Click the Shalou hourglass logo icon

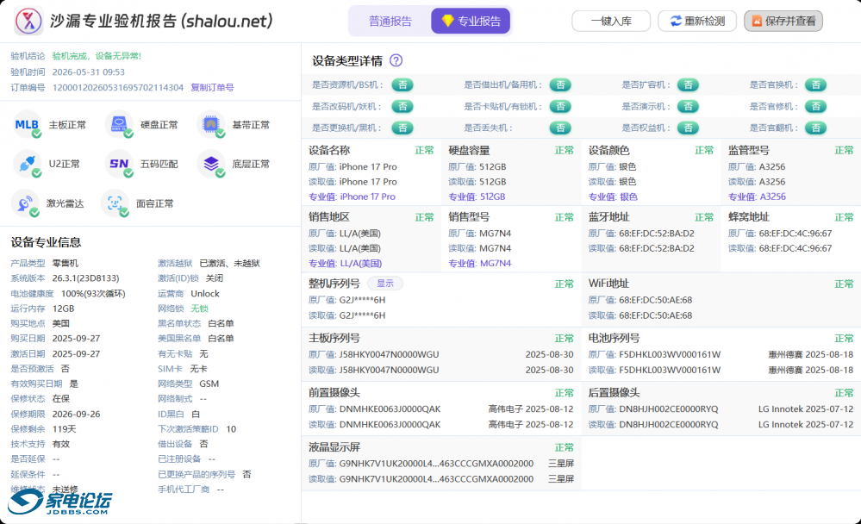[x=28, y=22]
